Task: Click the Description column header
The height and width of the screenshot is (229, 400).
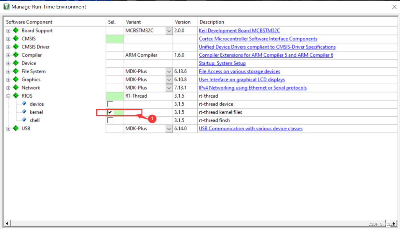Action: 297,22
